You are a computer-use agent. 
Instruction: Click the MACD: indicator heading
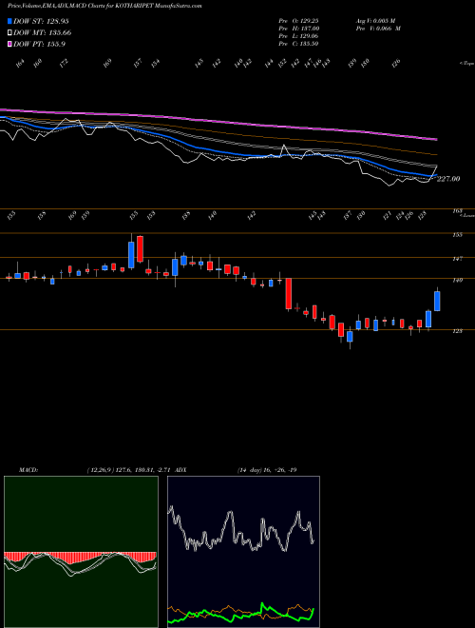(x=28, y=470)
